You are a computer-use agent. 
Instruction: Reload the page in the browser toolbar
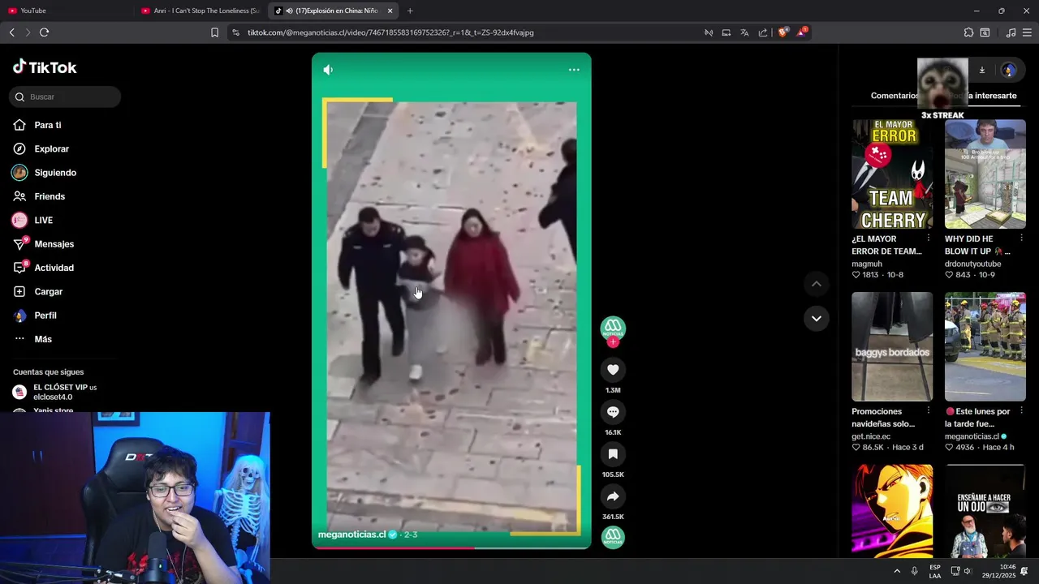(44, 32)
